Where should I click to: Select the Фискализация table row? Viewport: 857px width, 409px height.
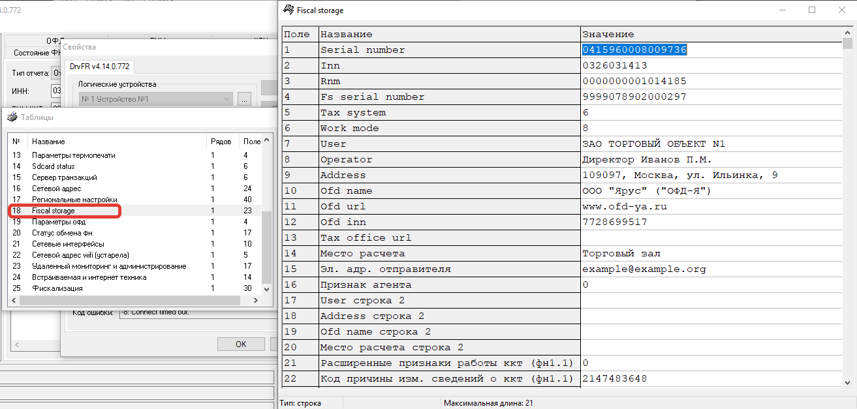coord(57,288)
